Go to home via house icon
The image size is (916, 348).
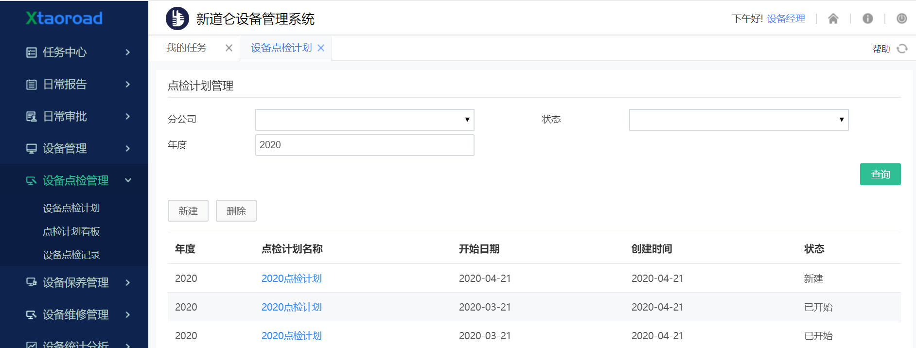tap(833, 18)
